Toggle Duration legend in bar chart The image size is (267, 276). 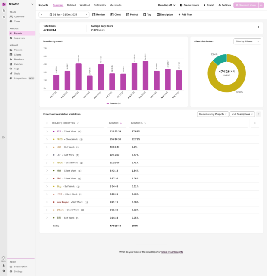point(113,103)
